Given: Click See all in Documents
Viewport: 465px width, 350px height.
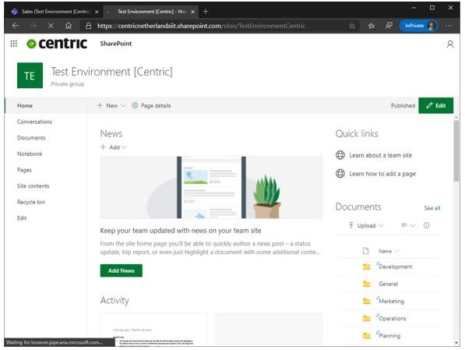Looking at the screenshot, I should 432,208.
